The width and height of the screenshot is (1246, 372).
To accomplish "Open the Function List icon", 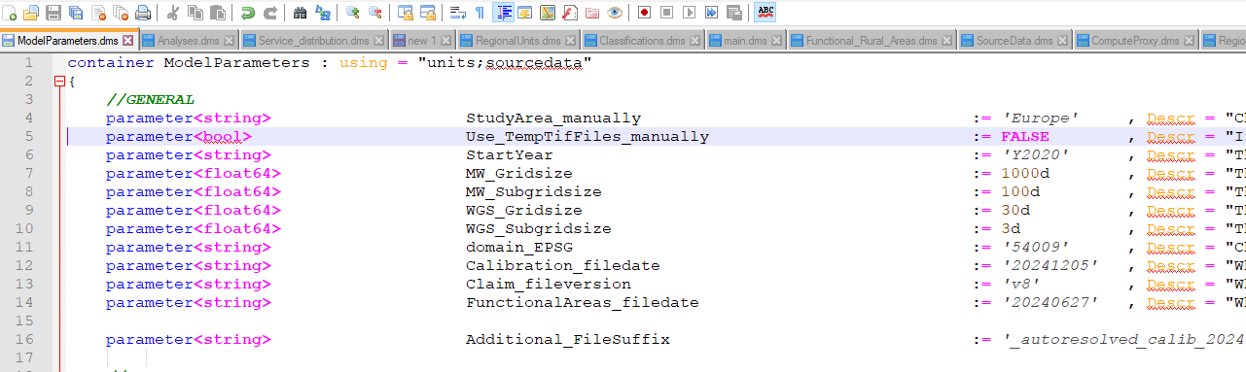I will pyautogui.click(x=570, y=13).
